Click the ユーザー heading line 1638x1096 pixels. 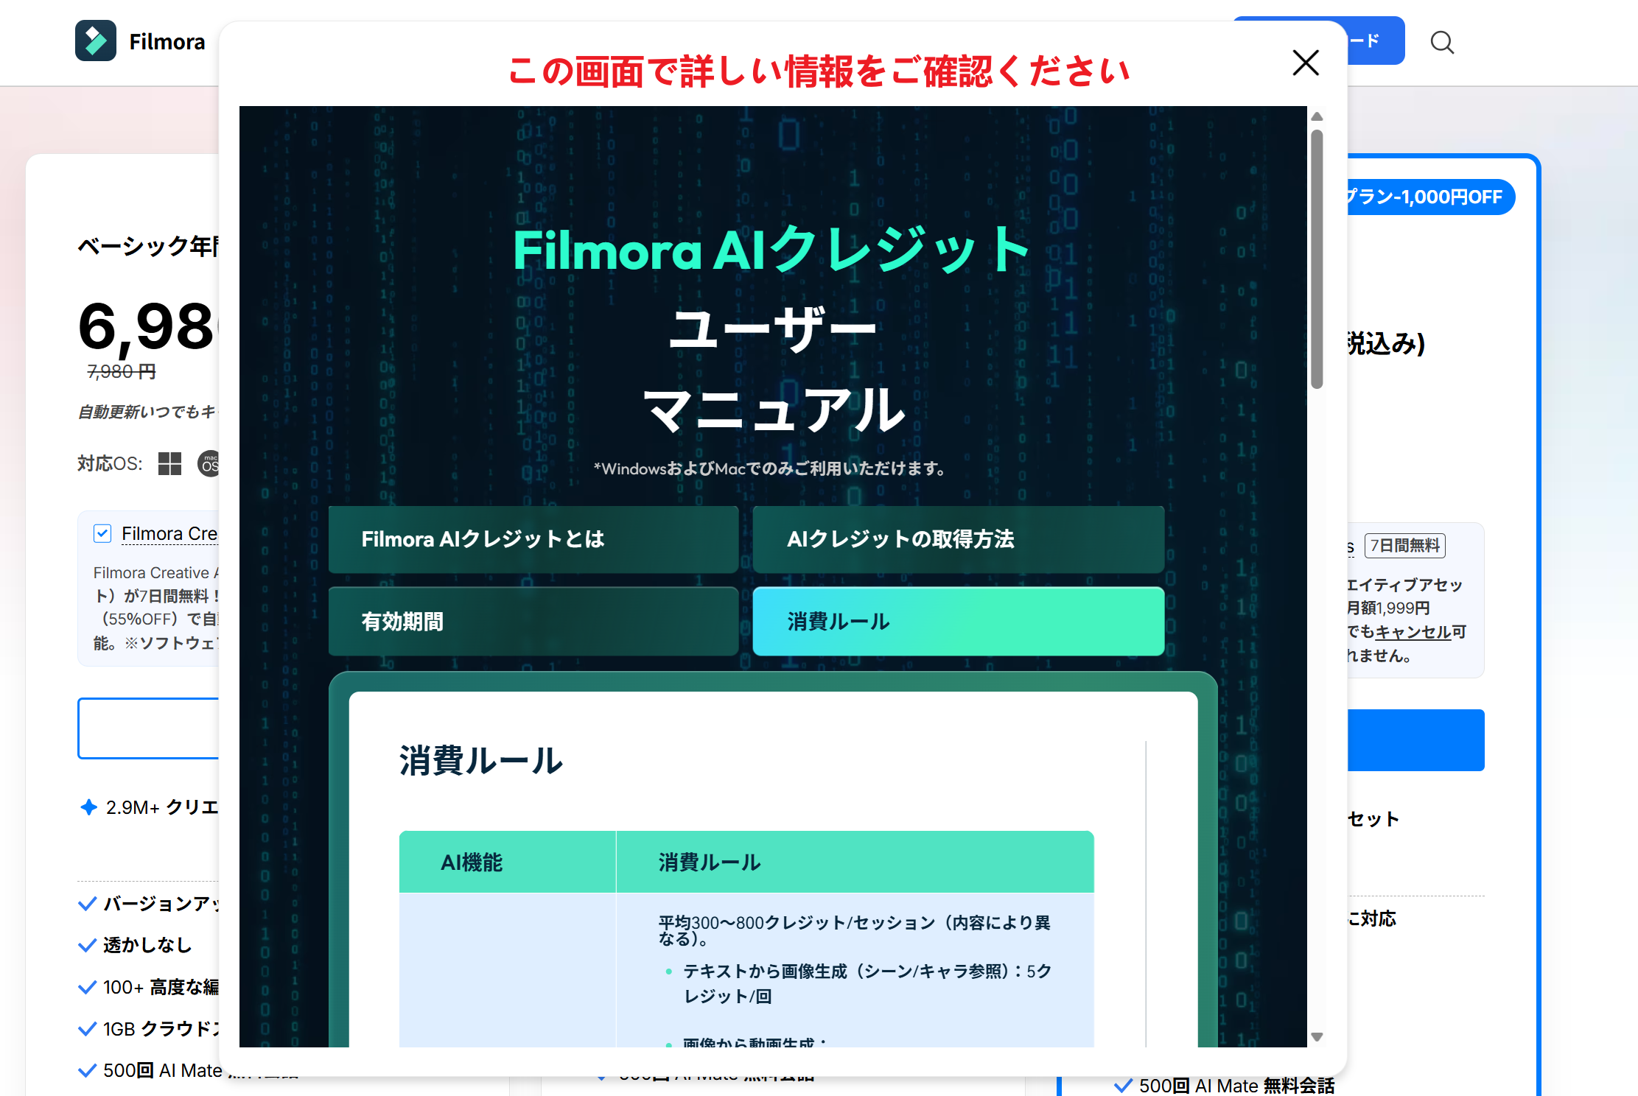(x=772, y=329)
